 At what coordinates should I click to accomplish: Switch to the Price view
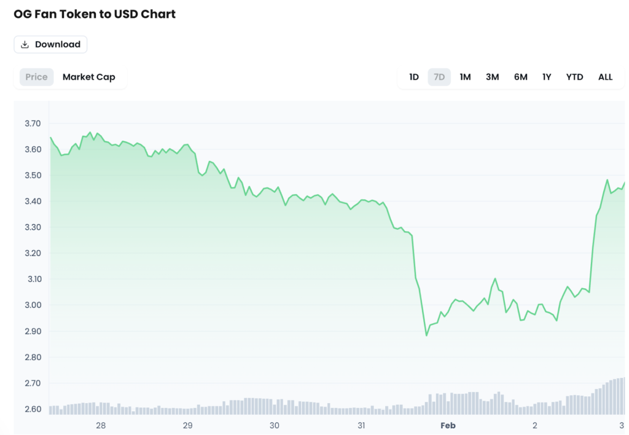pyautogui.click(x=36, y=77)
